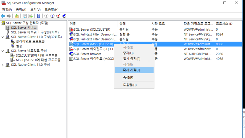The height and width of the screenshot is (138, 245).
Task: Click the Properties toolbar icon
Action: coord(24,16)
